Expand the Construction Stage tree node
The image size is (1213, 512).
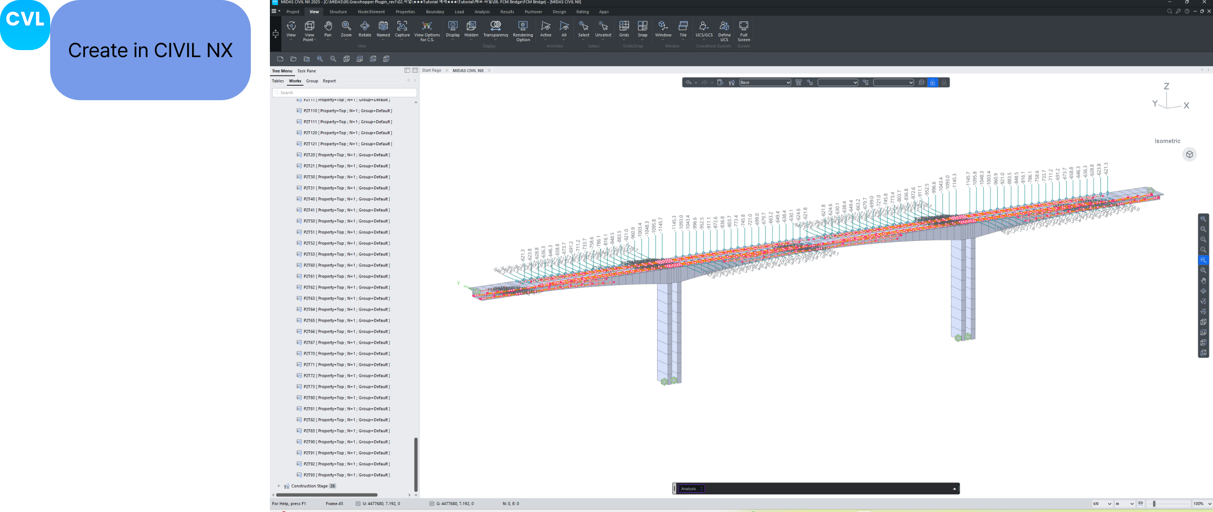click(x=279, y=486)
